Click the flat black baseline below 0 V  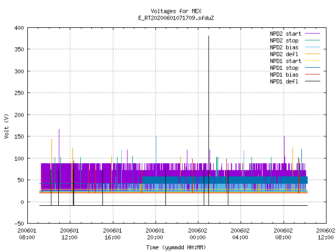(x=173, y=205)
